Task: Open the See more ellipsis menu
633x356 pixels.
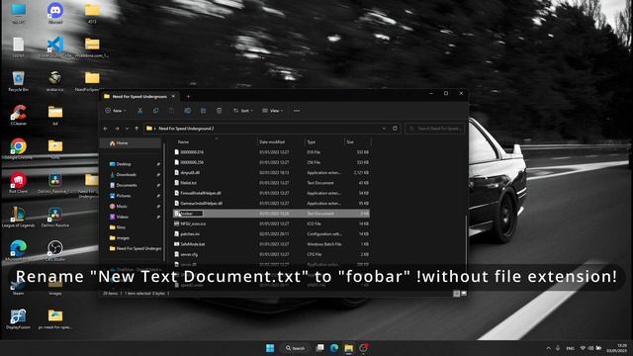Action: 297,111
